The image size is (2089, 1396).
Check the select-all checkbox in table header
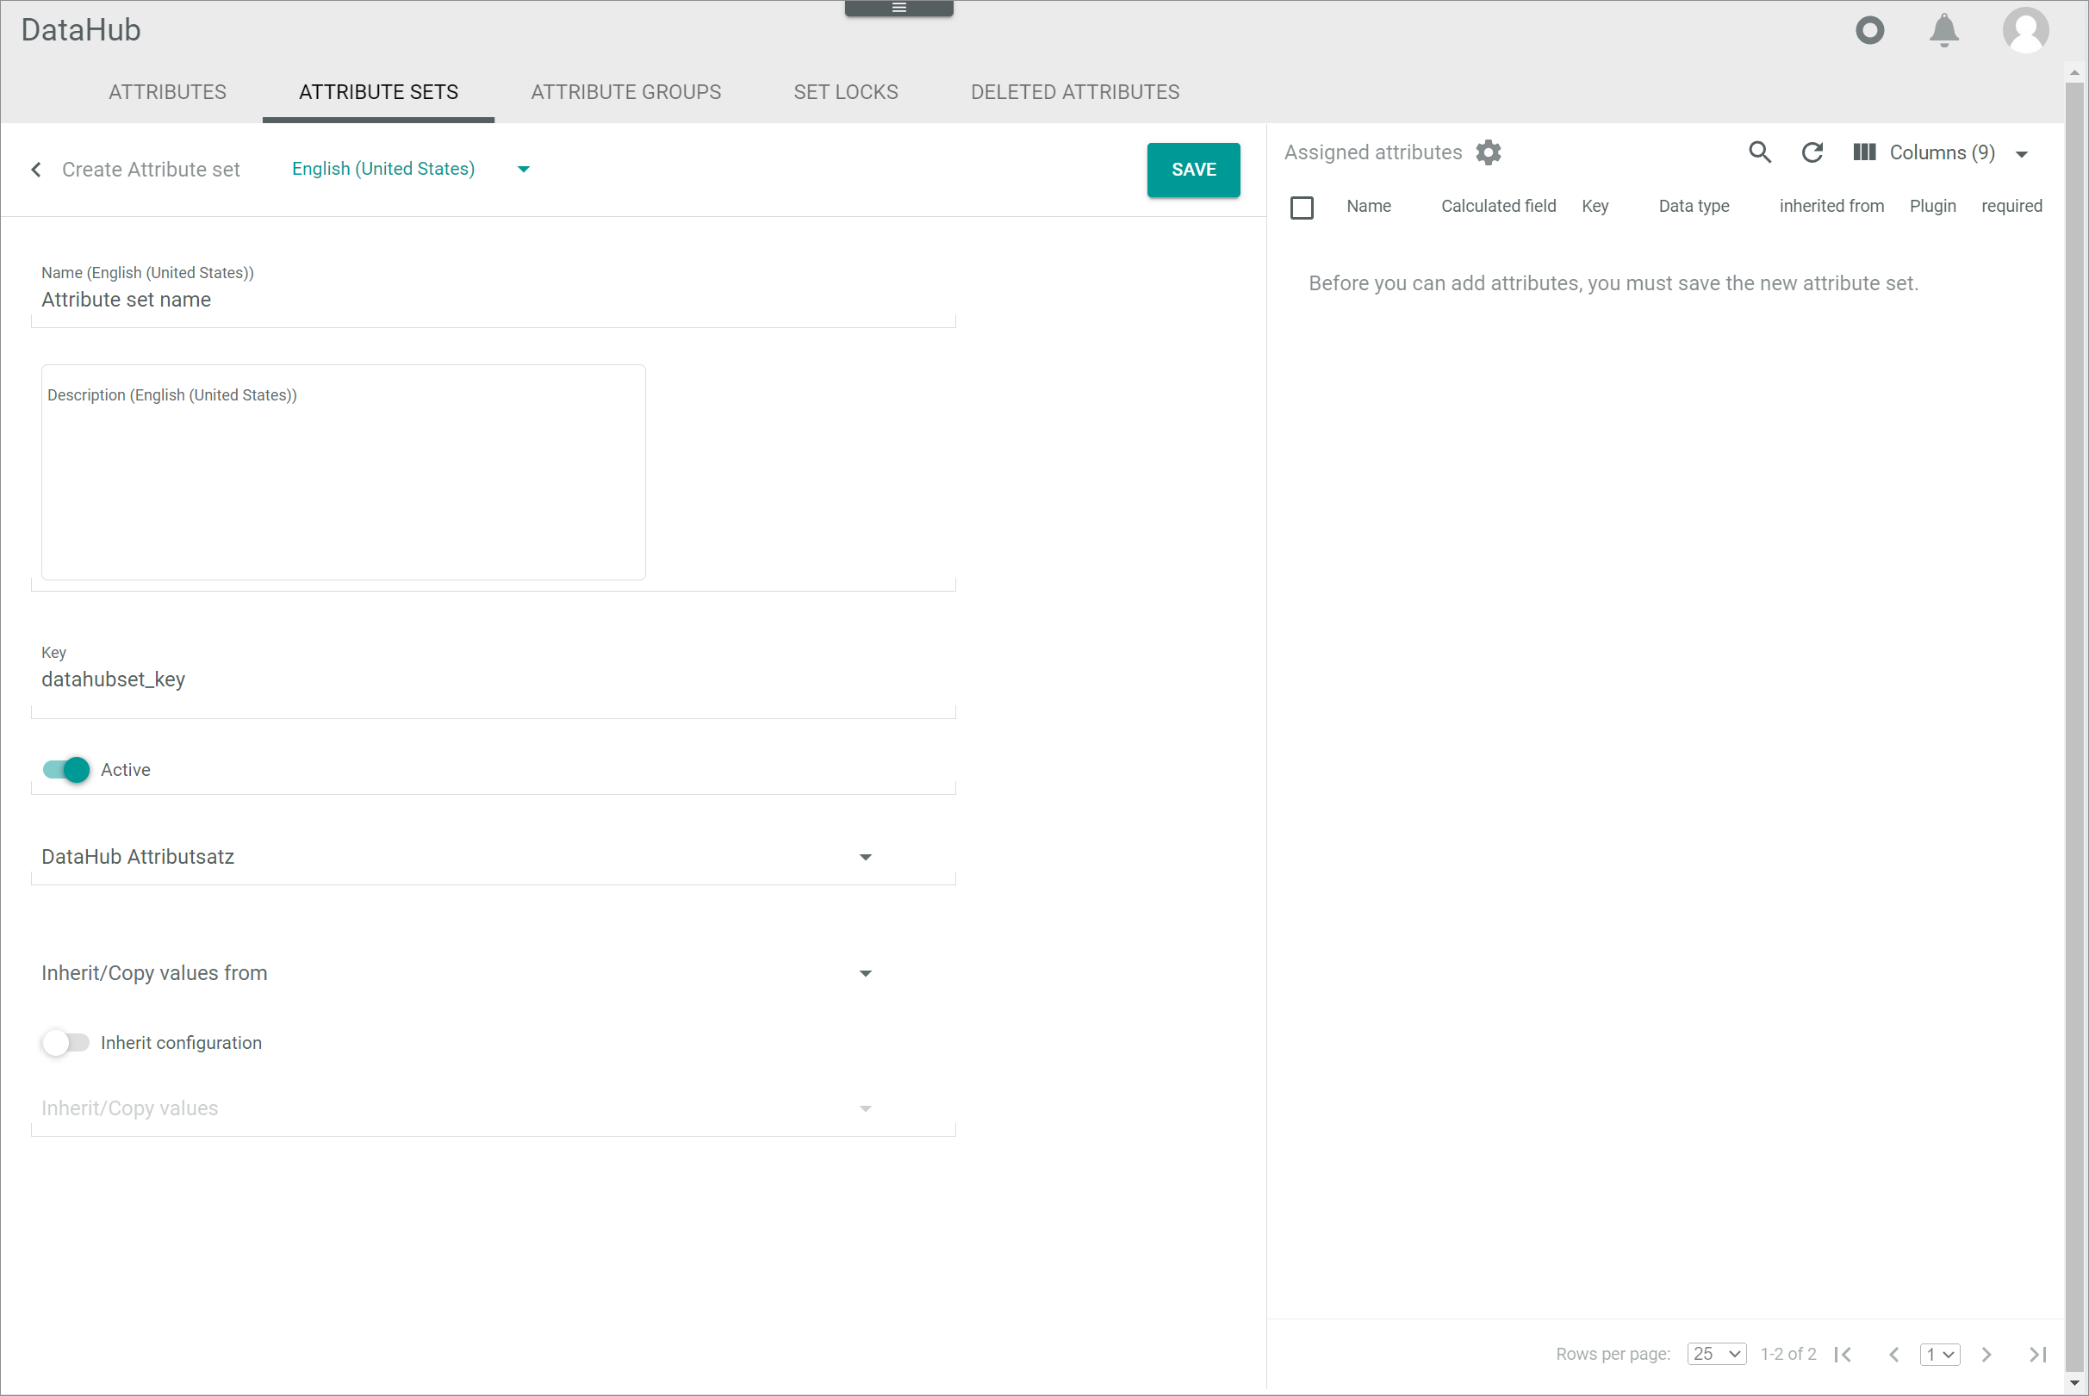(x=1302, y=208)
